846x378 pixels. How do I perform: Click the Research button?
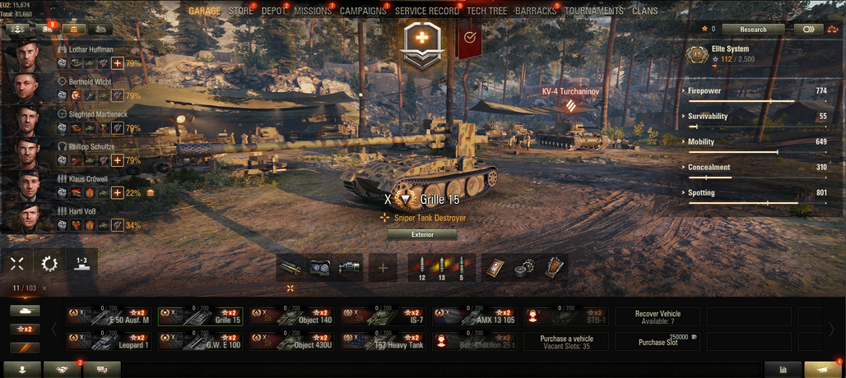753,29
